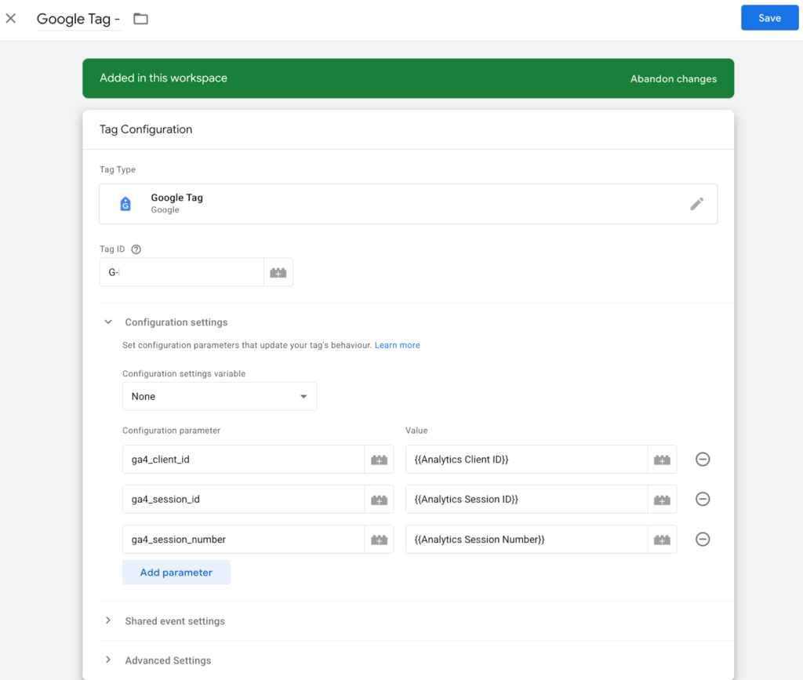Open variable picker next to Tag ID field

coord(278,272)
